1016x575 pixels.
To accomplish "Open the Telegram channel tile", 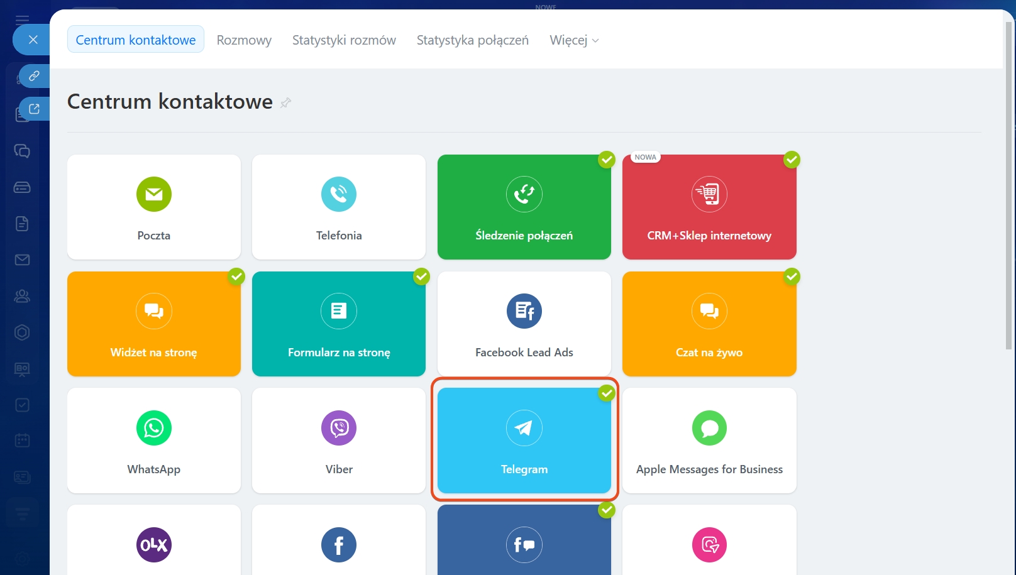I will pyautogui.click(x=524, y=440).
